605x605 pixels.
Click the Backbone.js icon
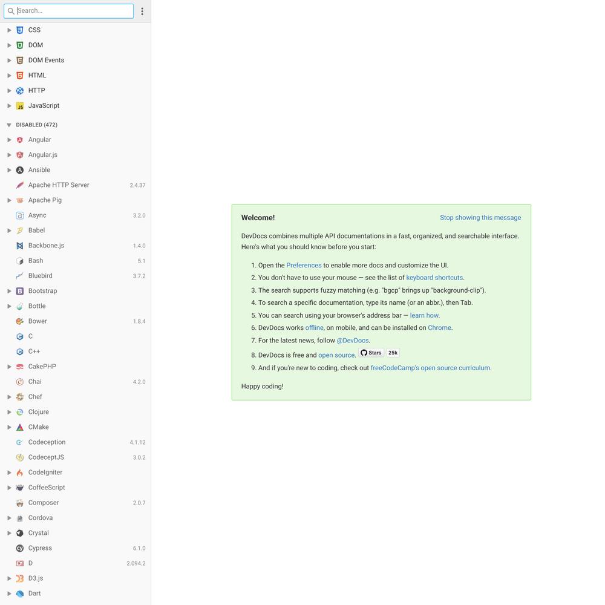click(x=20, y=246)
